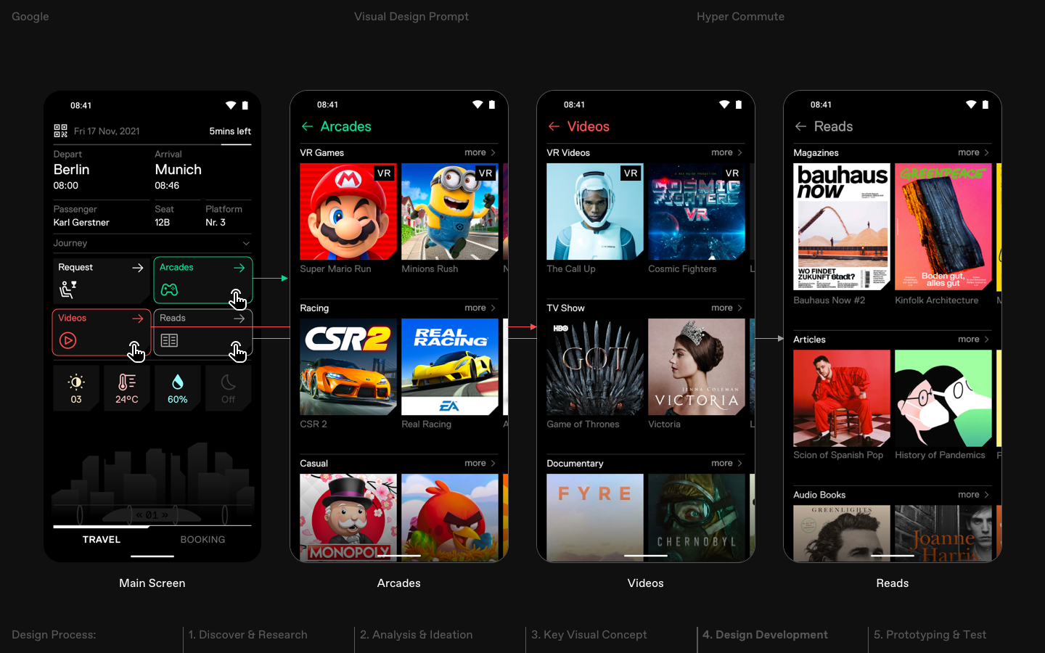The image size is (1045, 653).
Task: Select step 1. Discover & Research
Action: click(x=248, y=635)
